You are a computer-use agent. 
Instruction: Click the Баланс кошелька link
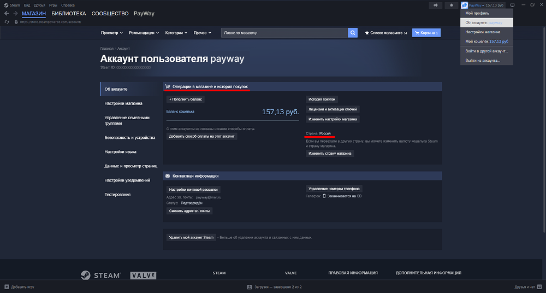point(180,112)
